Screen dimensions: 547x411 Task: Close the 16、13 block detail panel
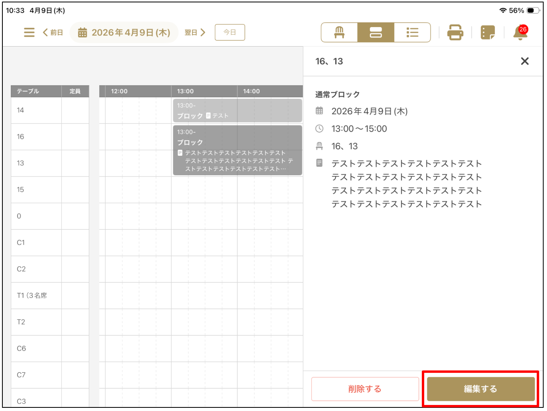(525, 61)
